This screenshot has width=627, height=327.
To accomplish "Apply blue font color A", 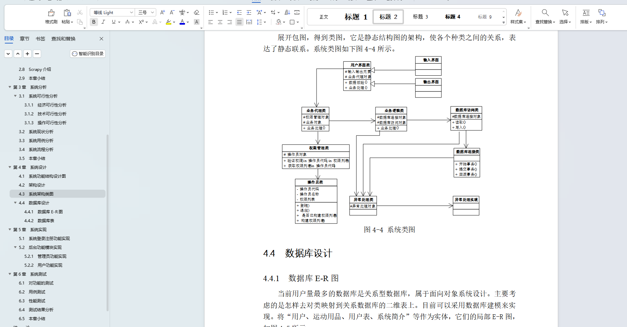I will click(182, 22).
